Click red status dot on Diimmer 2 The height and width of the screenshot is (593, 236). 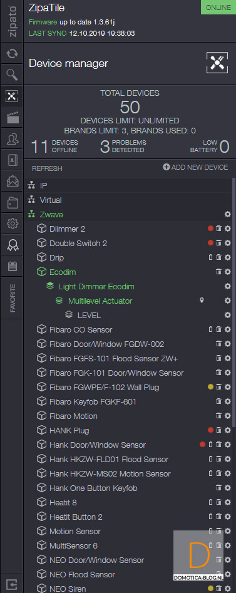coord(211,229)
